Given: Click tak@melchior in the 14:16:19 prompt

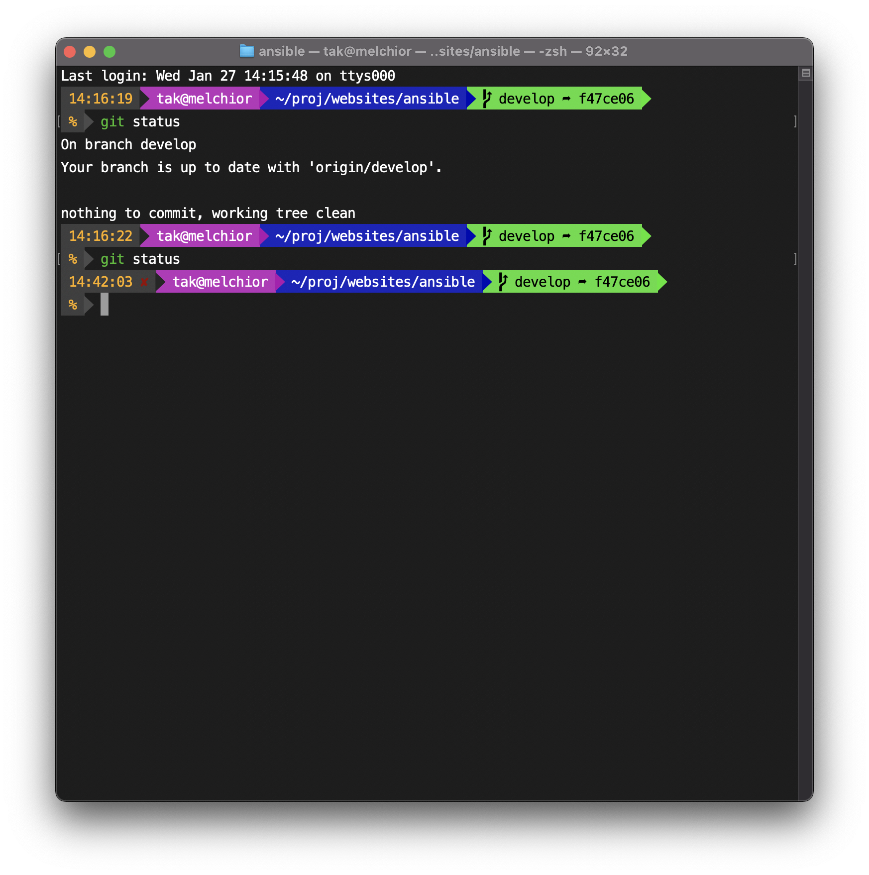Looking at the screenshot, I should [205, 99].
